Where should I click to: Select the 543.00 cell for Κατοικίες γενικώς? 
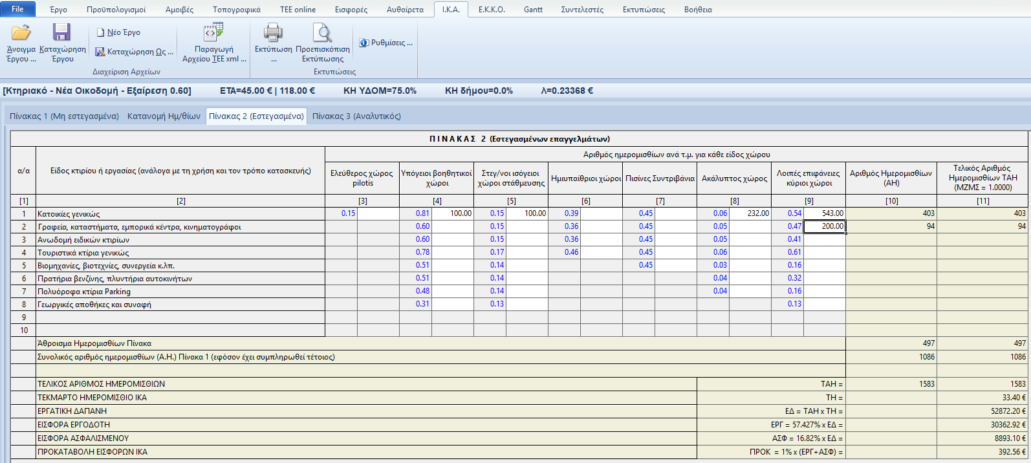(x=825, y=213)
